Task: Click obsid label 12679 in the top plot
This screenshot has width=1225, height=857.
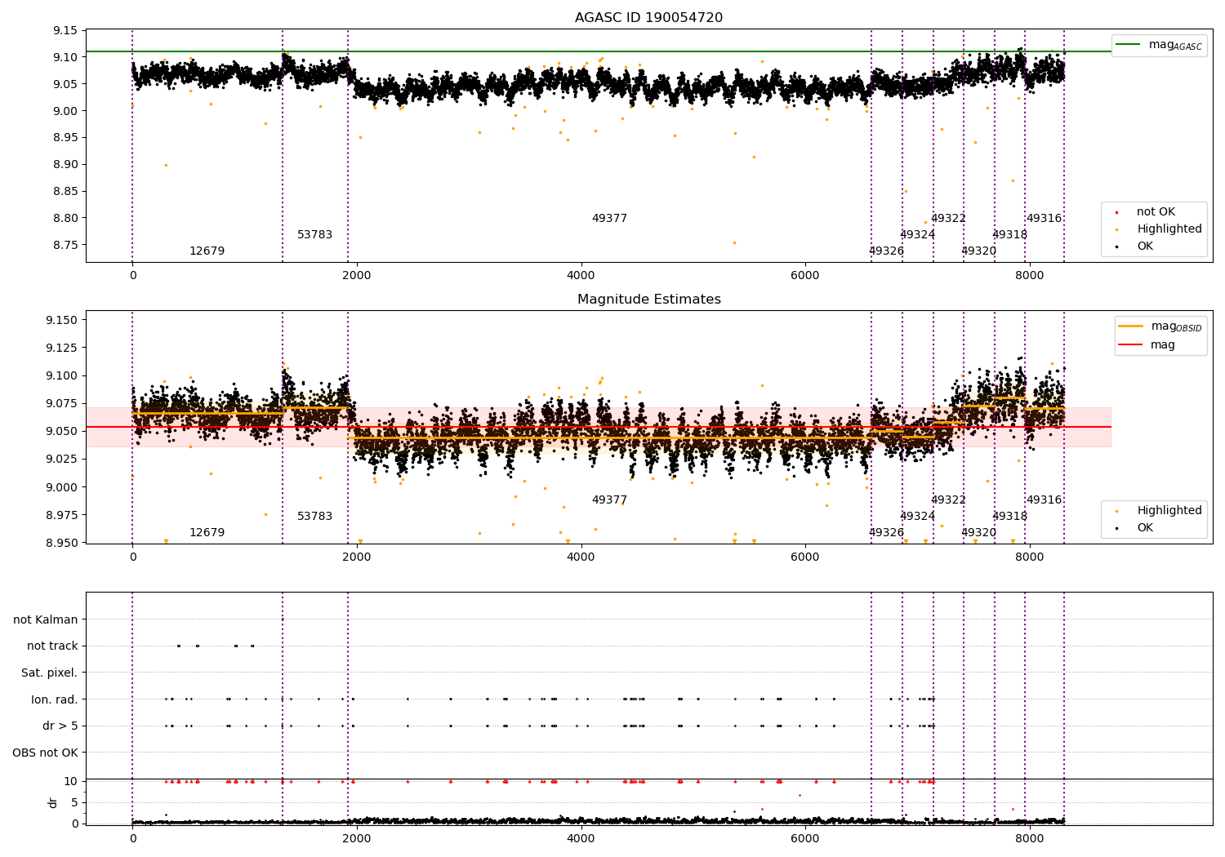Action: coord(207,251)
